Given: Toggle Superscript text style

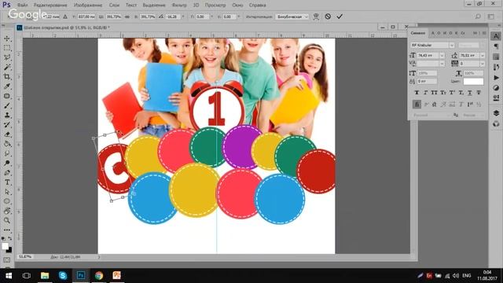Looking at the screenshot, I should point(452,93).
